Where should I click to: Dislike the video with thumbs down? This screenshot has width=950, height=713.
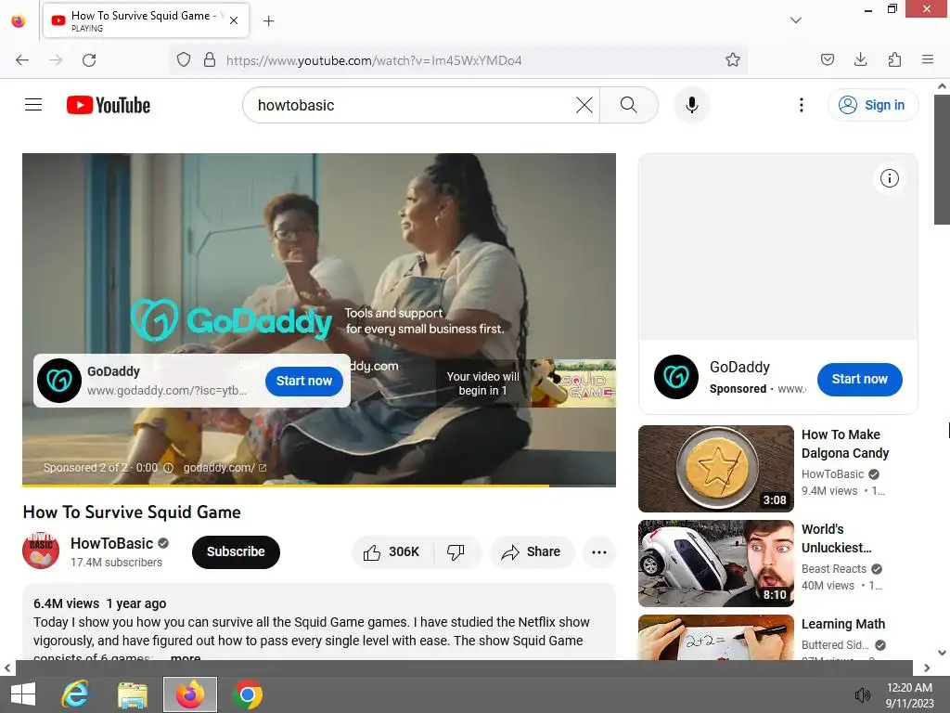456,551
